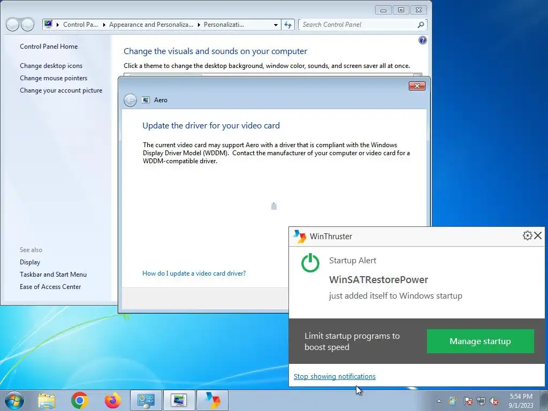Click the WinSATRestorePower program name
Image resolution: width=548 pixels, height=411 pixels.
coord(378,279)
